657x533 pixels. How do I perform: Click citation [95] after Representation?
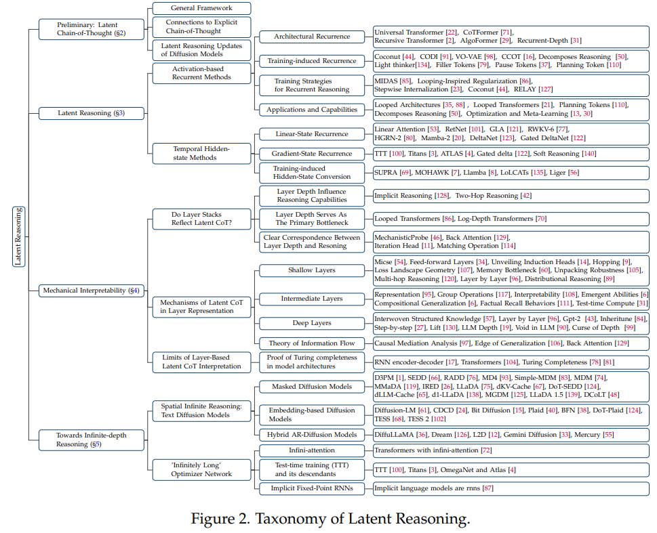click(x=427, y=295)
